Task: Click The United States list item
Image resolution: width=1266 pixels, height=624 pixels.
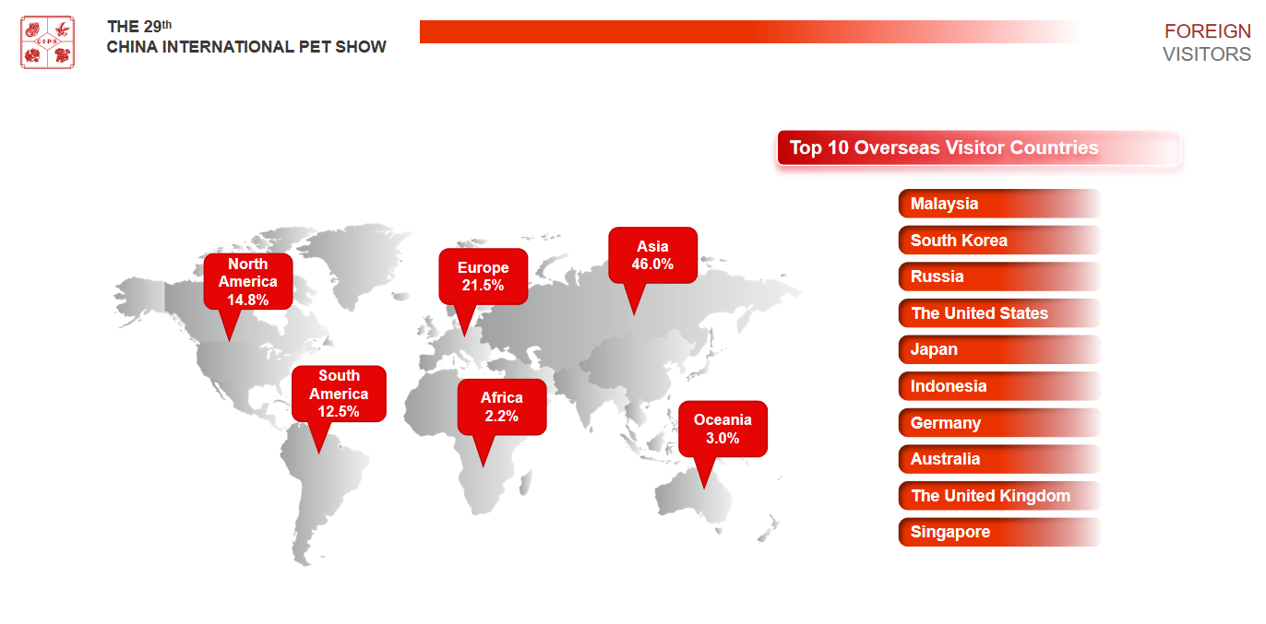Action: (999, 313)
